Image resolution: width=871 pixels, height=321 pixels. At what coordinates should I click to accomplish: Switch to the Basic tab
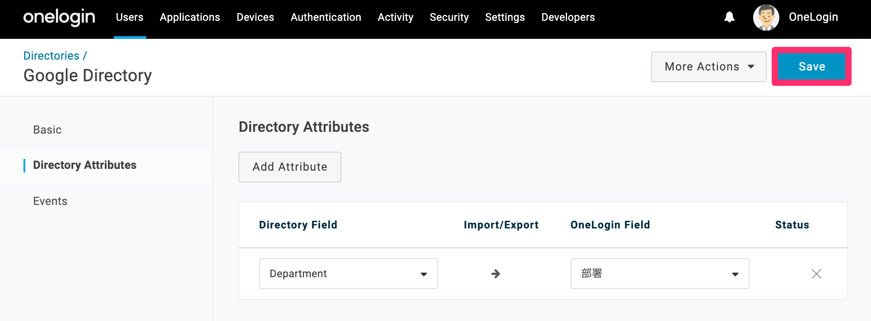click(x=47, y=130)
